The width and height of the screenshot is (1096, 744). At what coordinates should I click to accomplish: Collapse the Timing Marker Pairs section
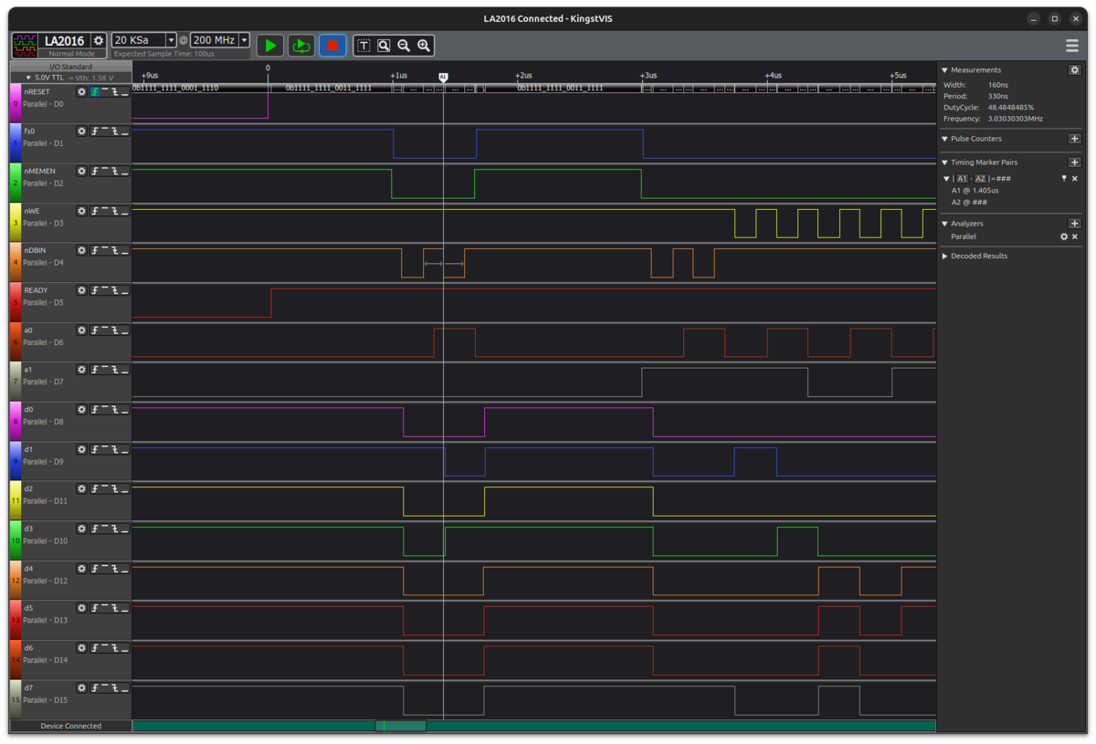[945, 162]
